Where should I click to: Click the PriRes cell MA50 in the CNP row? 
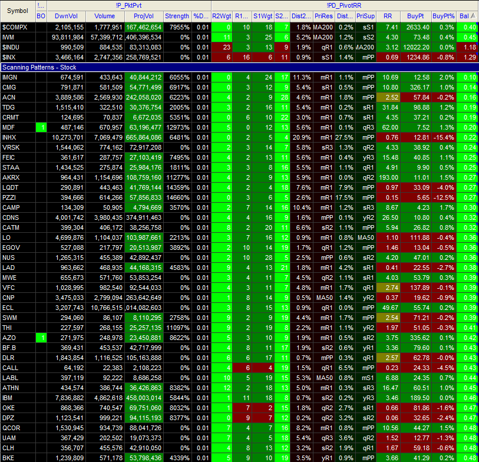point(324,298)
